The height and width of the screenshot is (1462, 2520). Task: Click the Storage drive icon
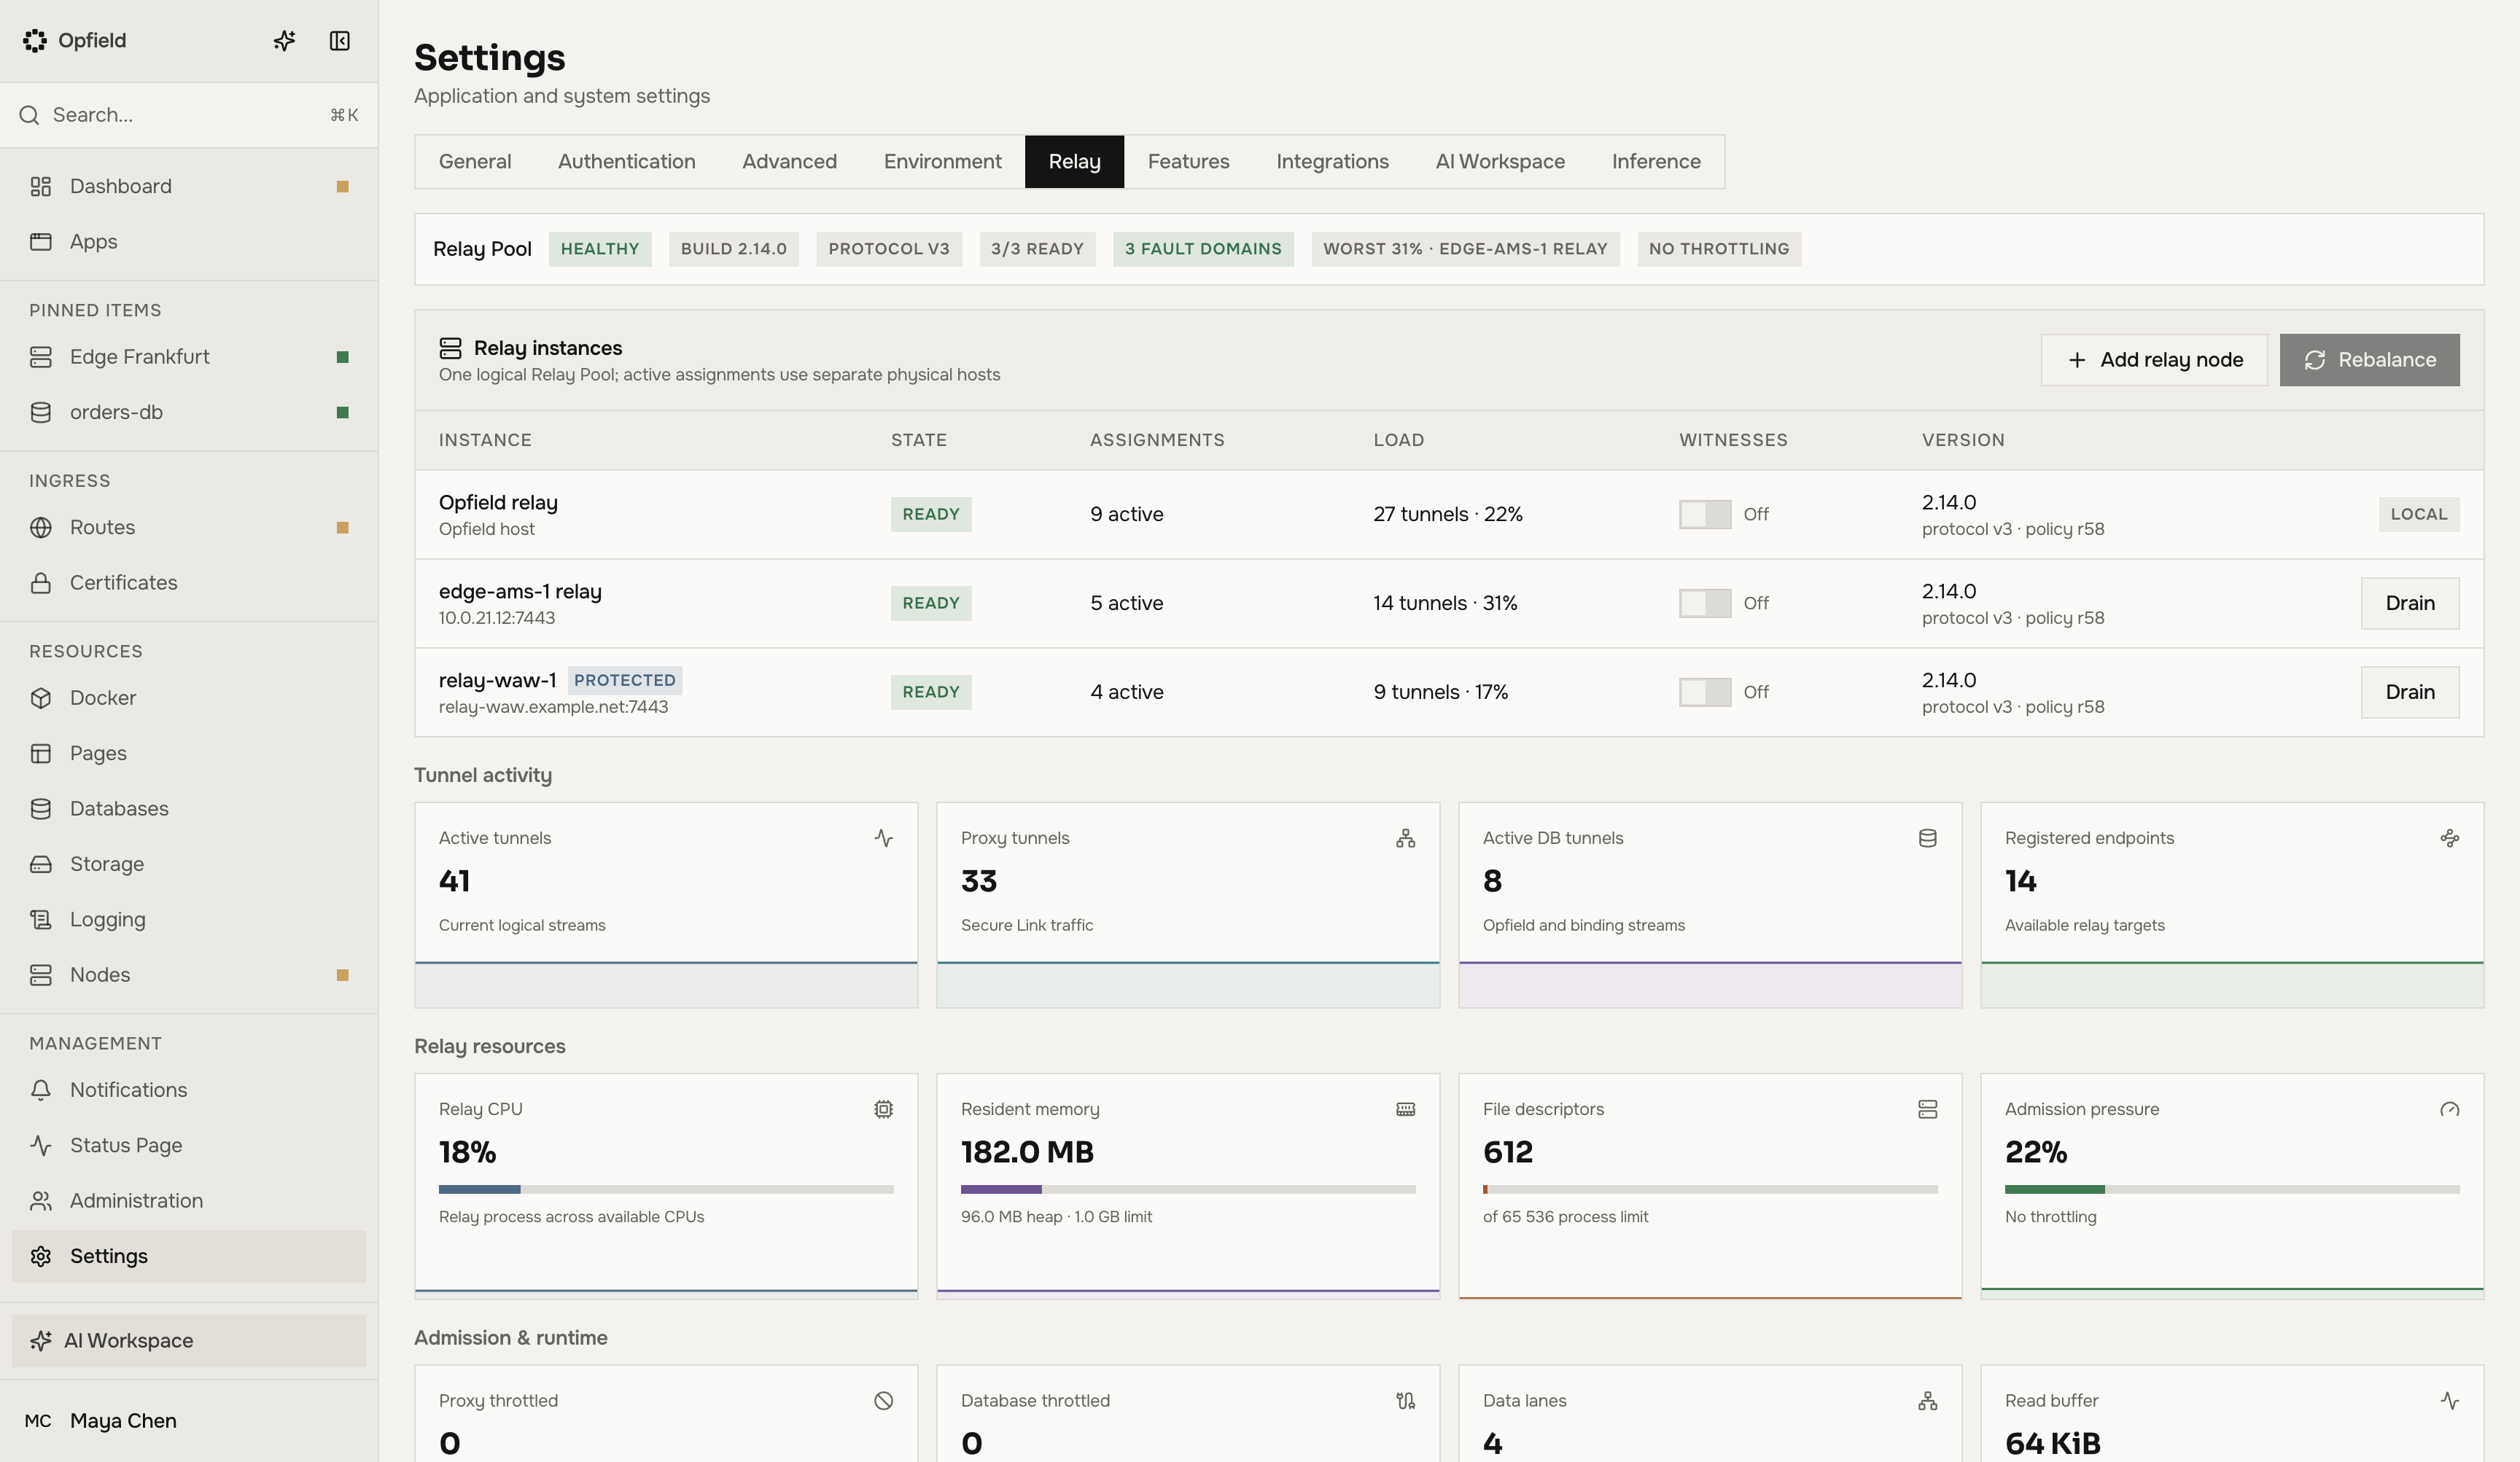(x=41, y=864)
